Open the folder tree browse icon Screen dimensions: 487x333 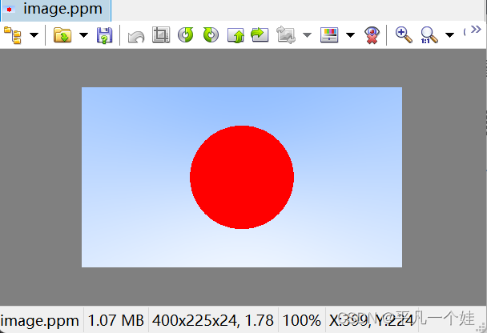point(13,35)
